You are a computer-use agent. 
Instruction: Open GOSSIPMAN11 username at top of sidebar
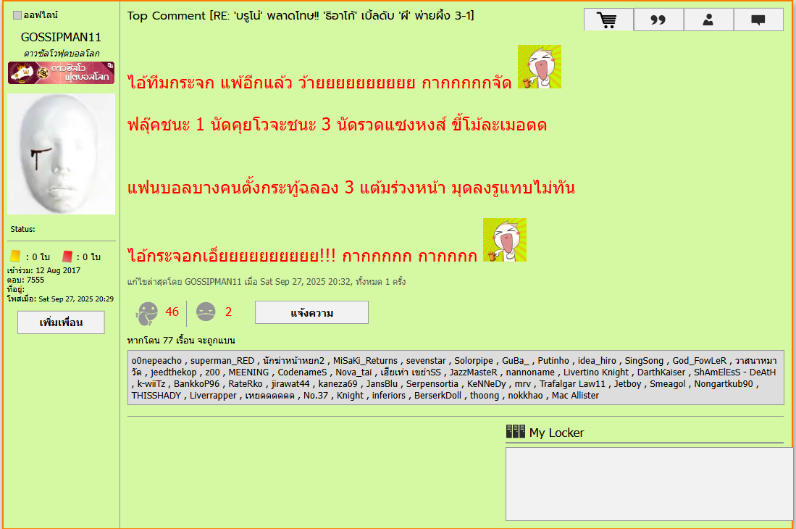pos(61,37)
